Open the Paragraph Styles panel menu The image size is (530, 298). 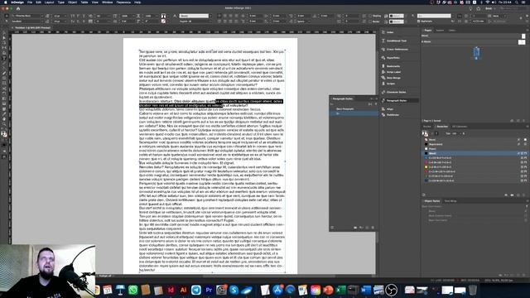click(377, 99)
